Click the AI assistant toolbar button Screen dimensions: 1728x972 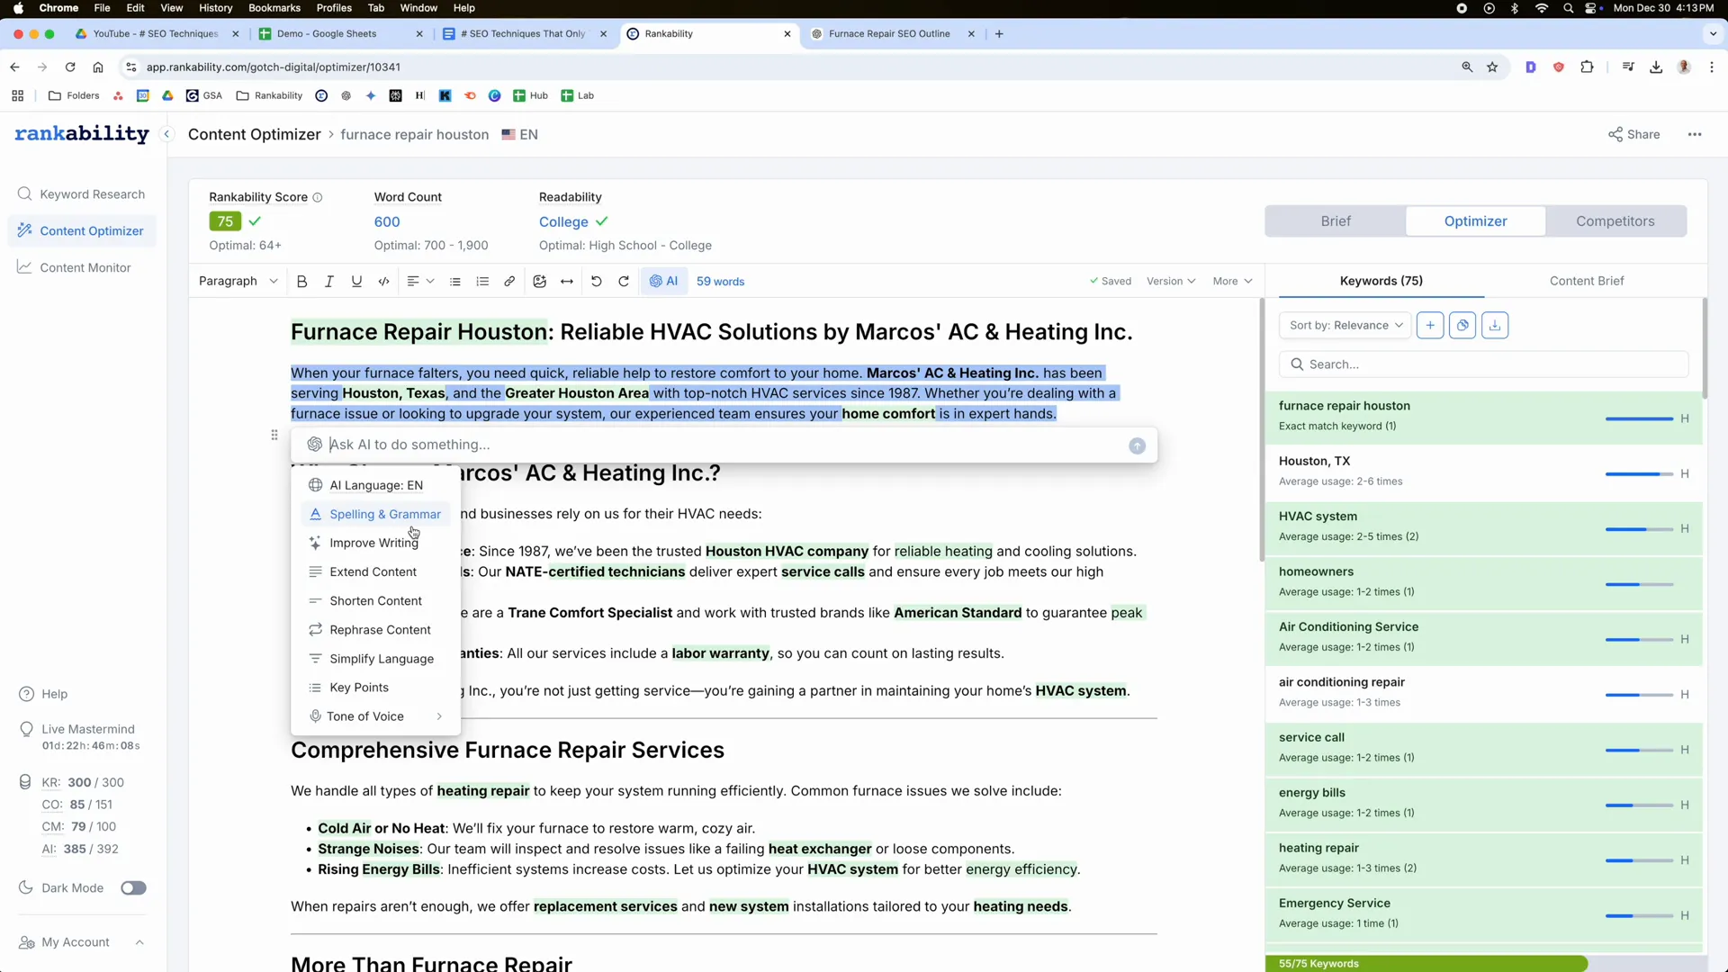(x=664, y=282)
